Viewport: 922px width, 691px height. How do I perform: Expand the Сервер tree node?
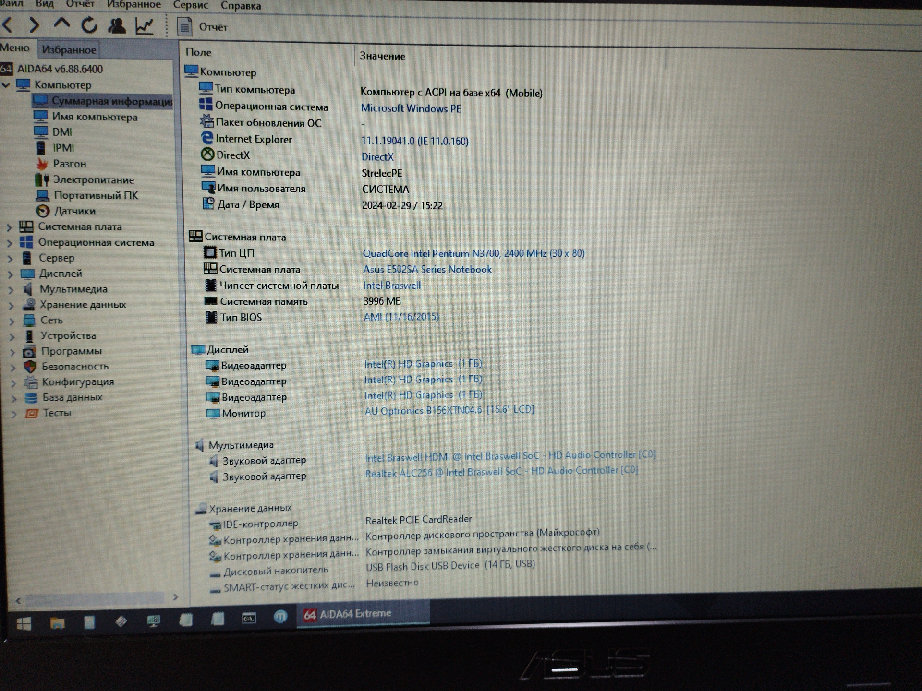(x=10, y=259)
